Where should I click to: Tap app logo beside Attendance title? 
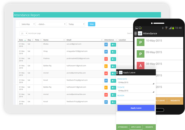140,33
